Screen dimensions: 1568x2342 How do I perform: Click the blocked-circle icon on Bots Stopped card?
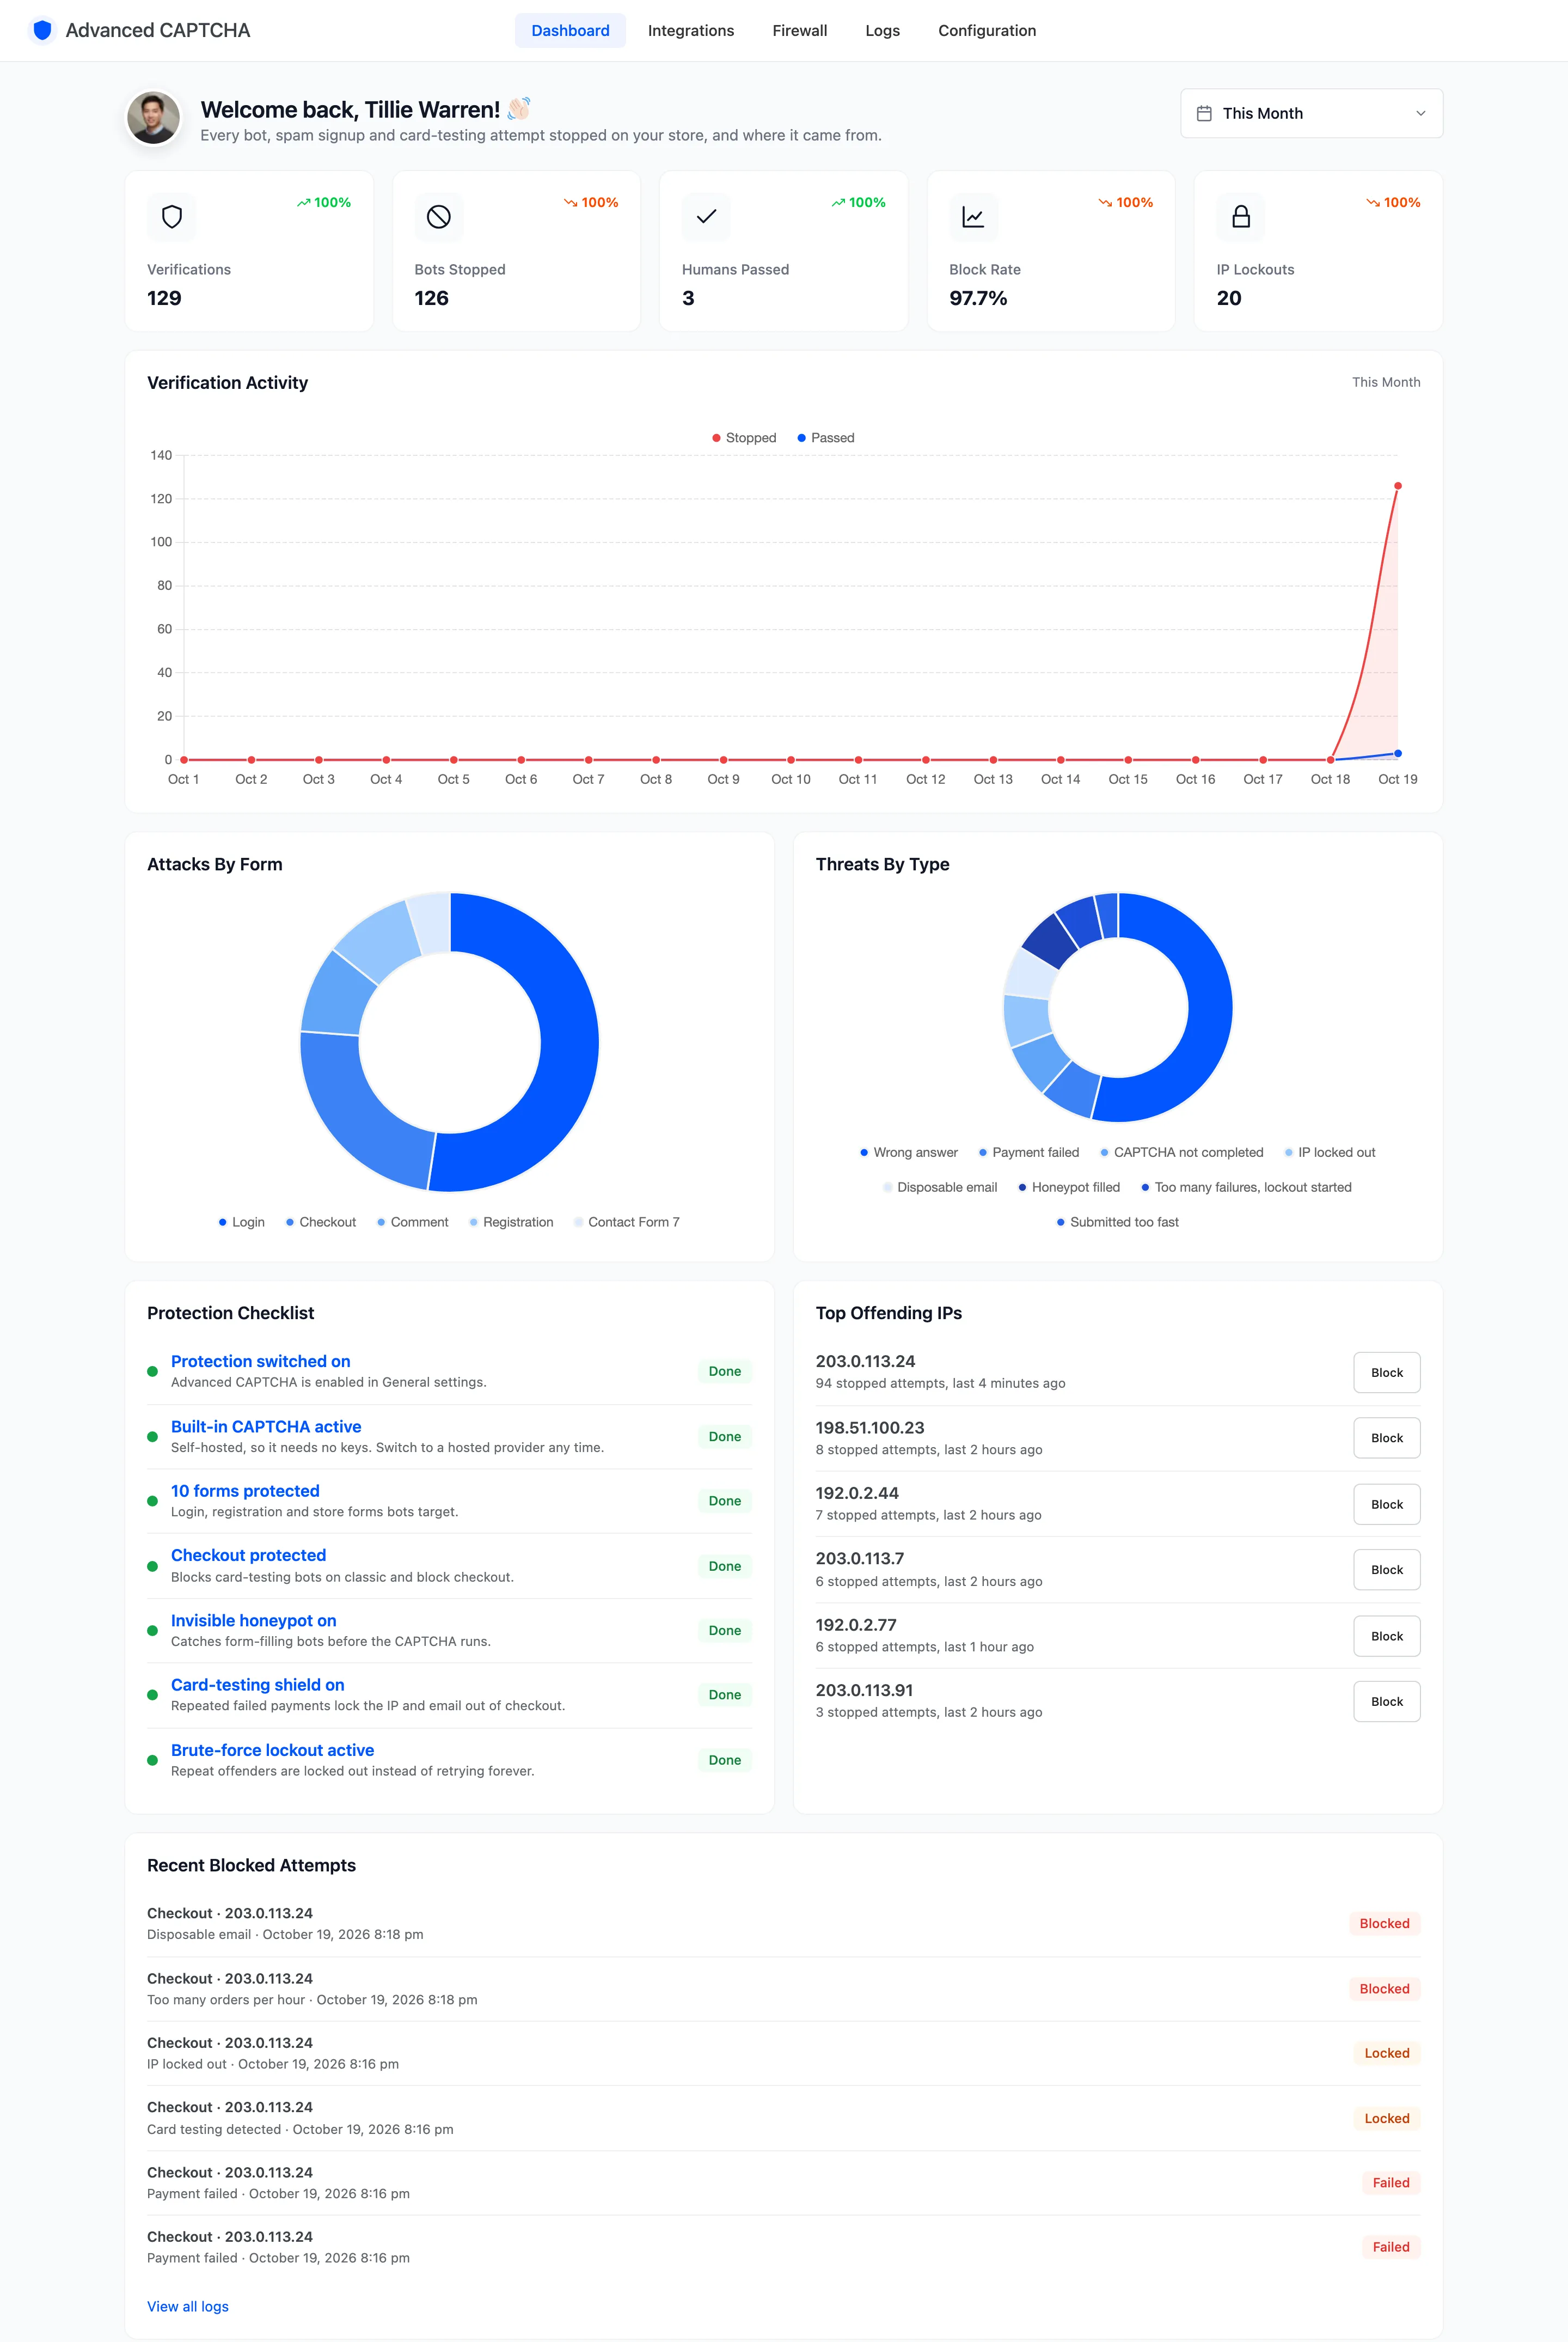[x=439, y=217]
